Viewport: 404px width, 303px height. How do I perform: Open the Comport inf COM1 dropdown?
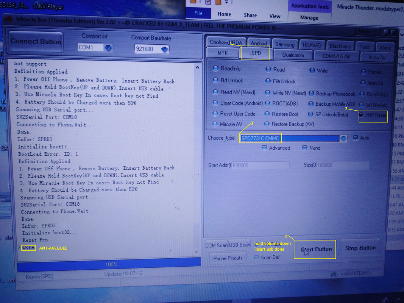(x=108, y=48)
